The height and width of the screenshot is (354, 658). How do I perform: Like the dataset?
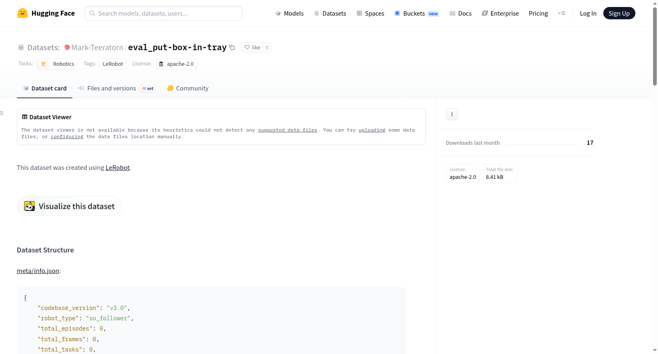coord(252,47)
